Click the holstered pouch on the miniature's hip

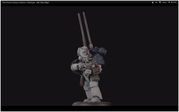(x=82, y=81)
